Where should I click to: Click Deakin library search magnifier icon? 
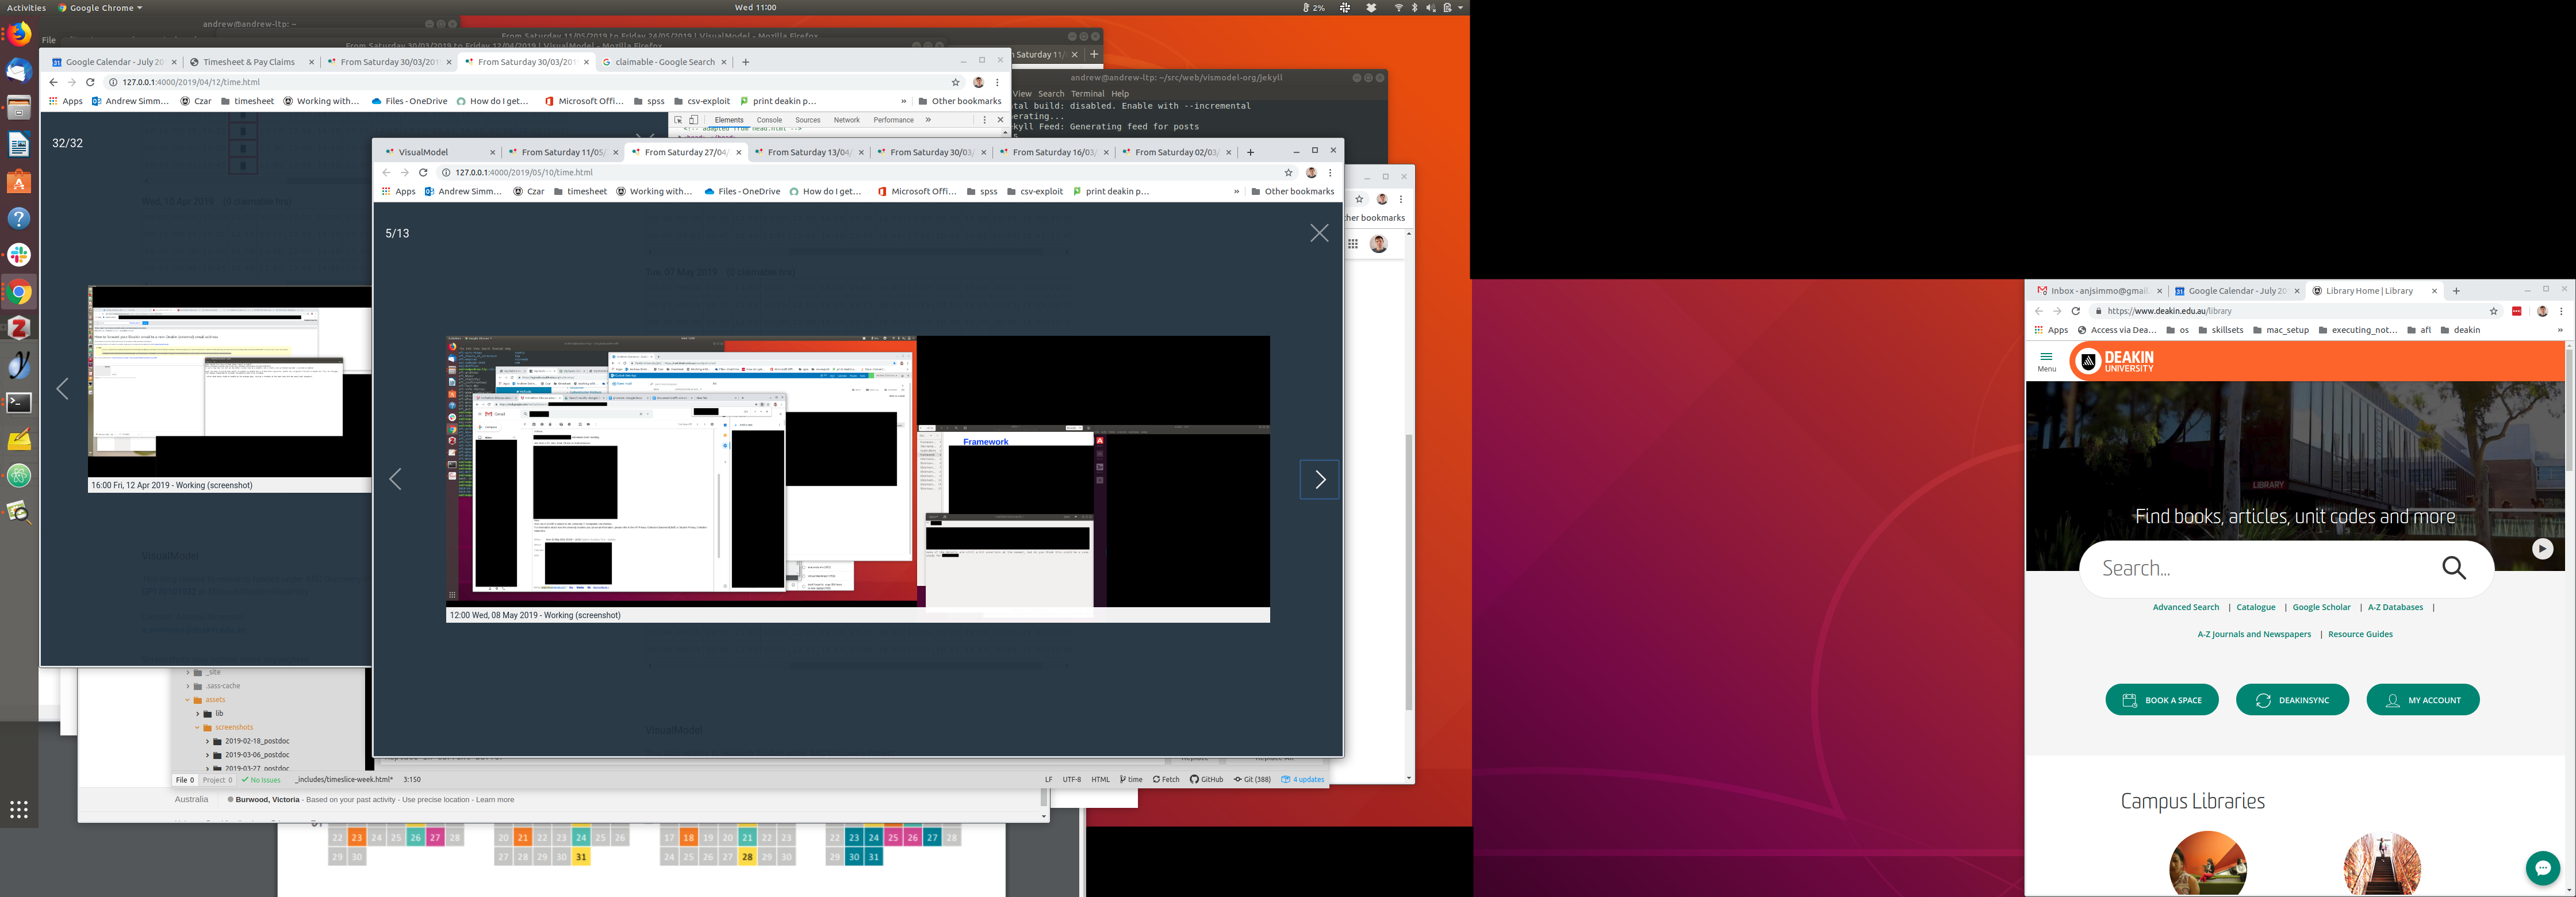point(2454,568)
